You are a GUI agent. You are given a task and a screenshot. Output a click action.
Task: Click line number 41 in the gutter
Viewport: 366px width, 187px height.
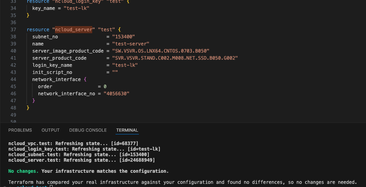(x=13, y=58)
